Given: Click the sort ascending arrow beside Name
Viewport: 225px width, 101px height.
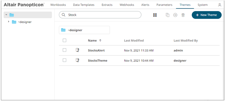Looking at the screenshot, I should 100,41.
